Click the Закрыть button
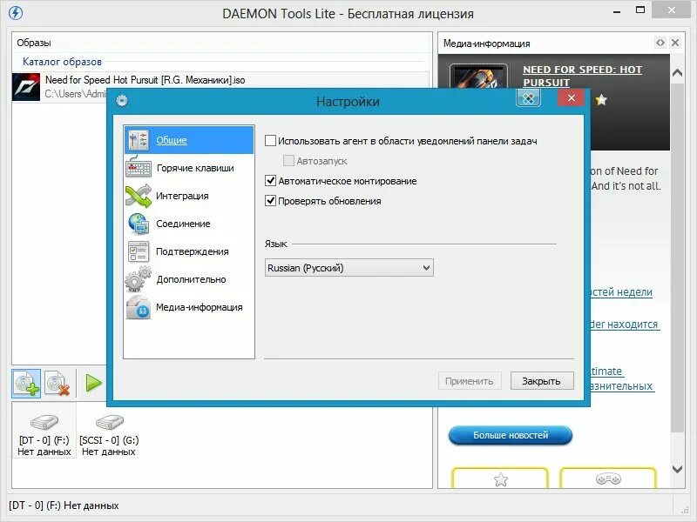This screenshot has height=522, width=697. pos(541,381)
